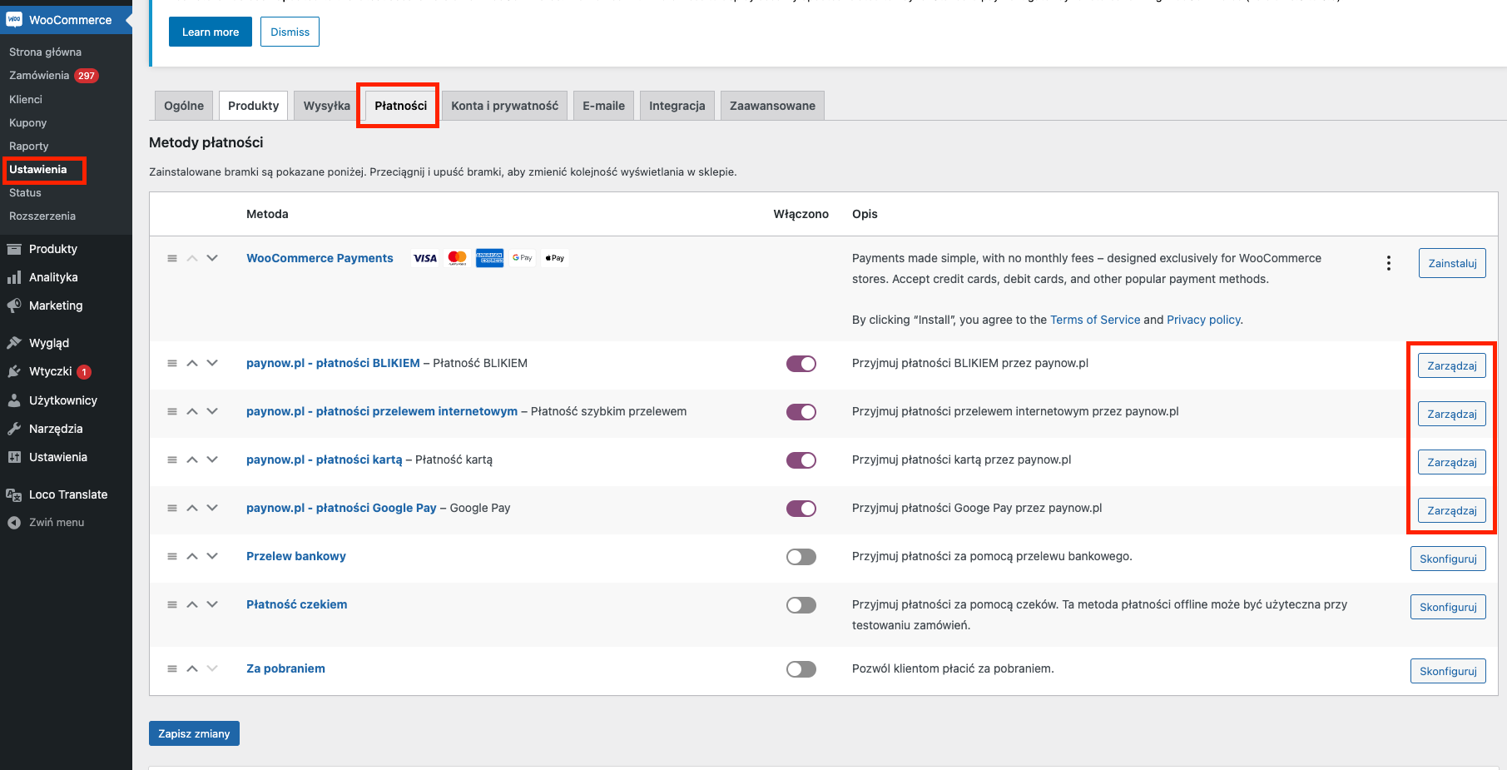
Task: Click the Loco Translate icon
Action: [x=14, y=494]
